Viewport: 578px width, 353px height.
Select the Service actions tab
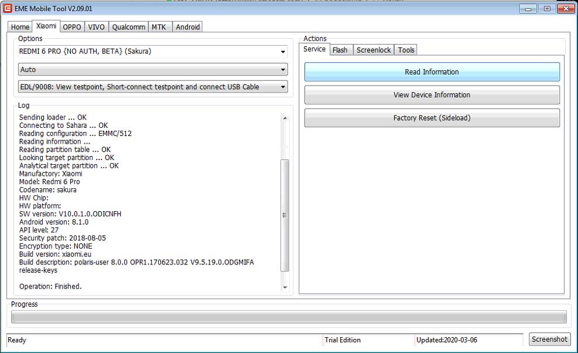point(314,49)
